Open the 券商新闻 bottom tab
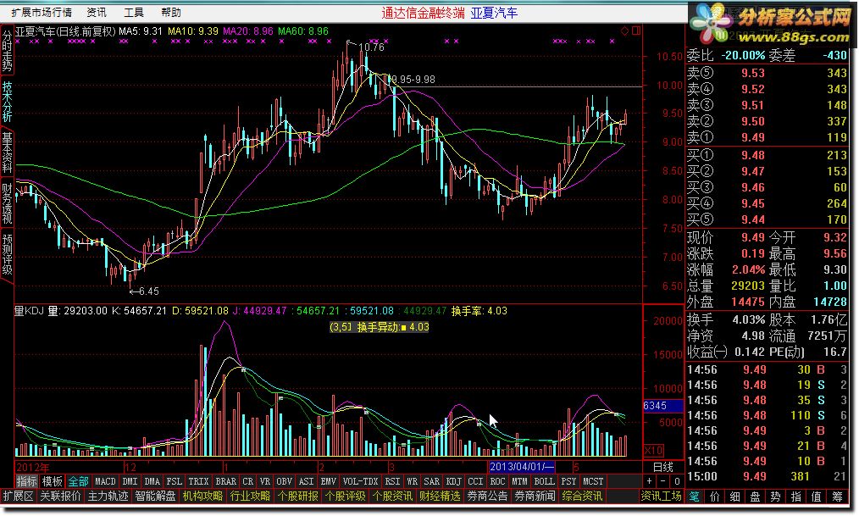 pyautogui.click(x=535, y=497)
